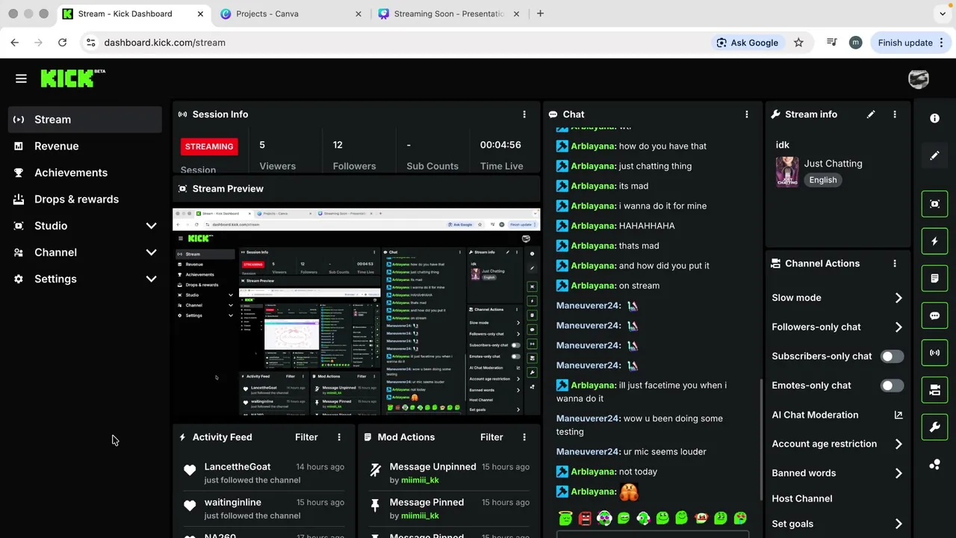This screenshot has height=538, width=956.
Task: Open Activity Feed three-dot menu
Action: click(339, 437)
